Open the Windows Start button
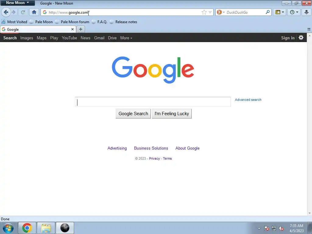 pyautogui.click(x=8, y=228)
